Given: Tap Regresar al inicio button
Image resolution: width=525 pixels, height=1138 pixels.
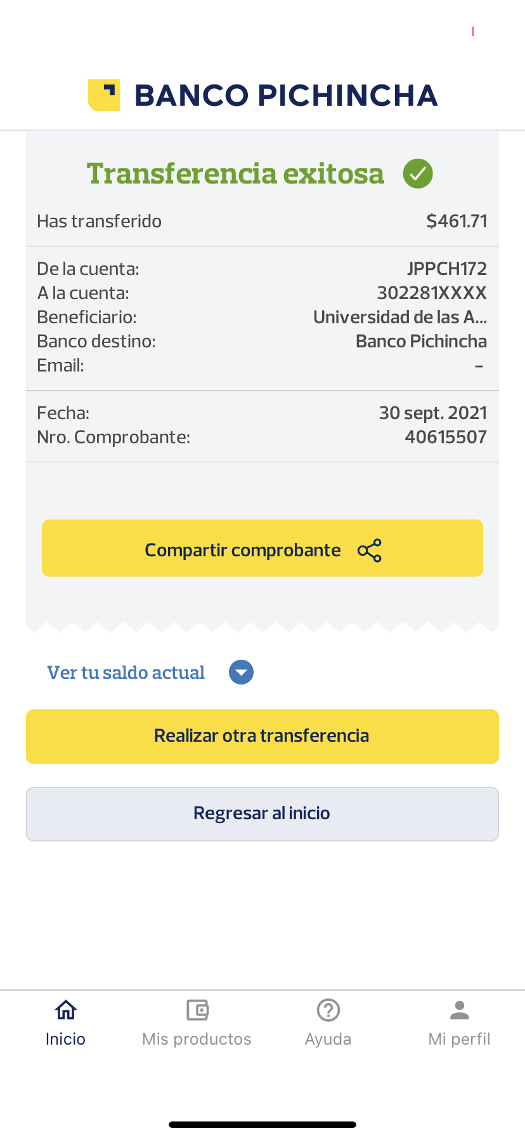Looking at the screenshot, I should tap(262, 814).
